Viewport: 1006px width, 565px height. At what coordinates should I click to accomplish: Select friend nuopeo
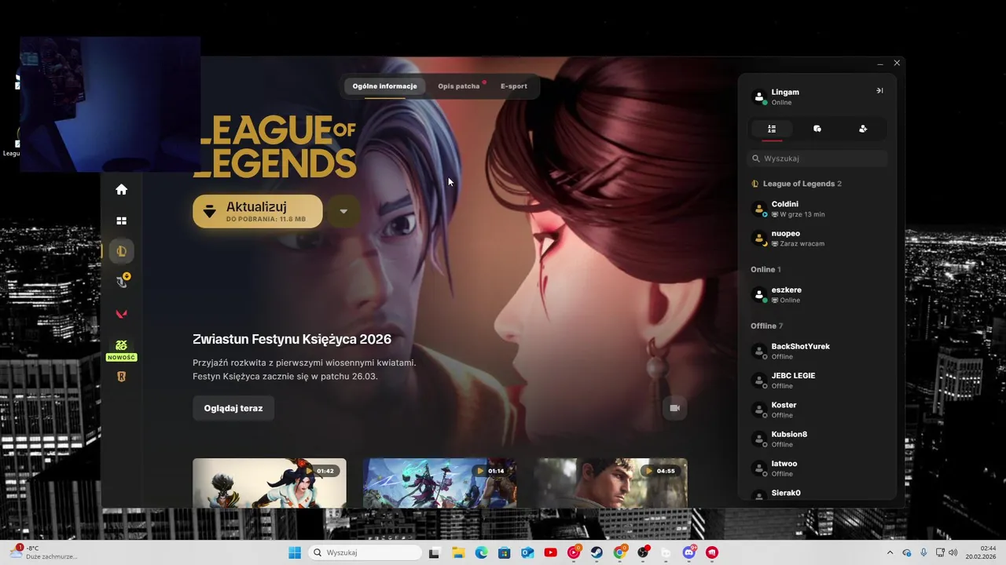point(817,239)
